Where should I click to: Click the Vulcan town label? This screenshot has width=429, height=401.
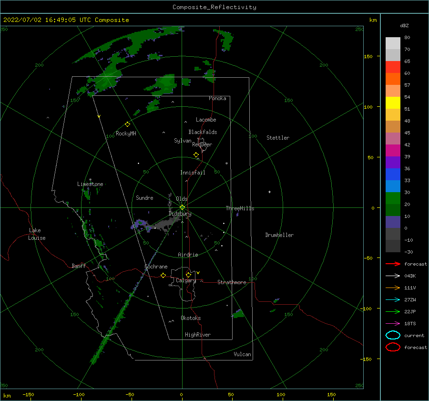pos(242,354)
